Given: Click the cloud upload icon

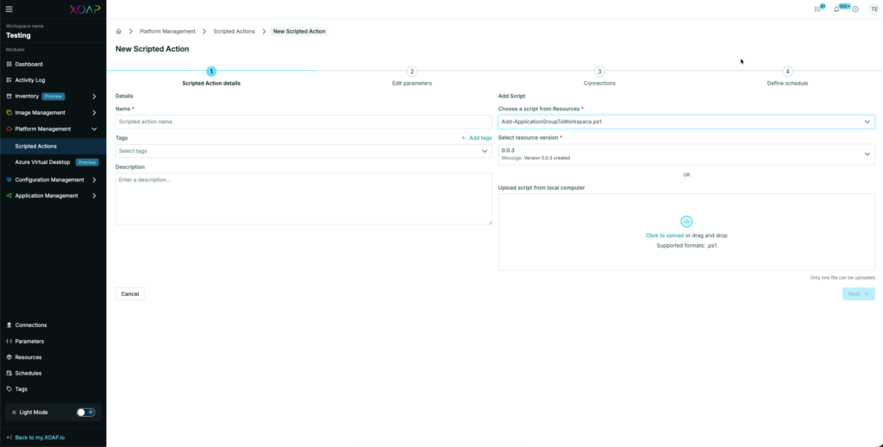Looking at the screenshot, I should (686, 222).
